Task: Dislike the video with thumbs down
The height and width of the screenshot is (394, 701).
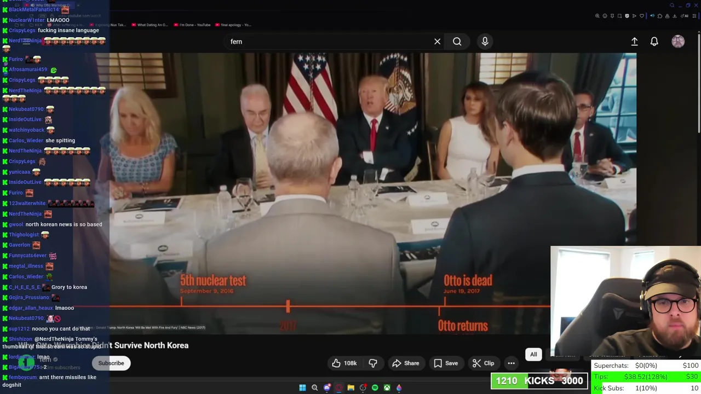Action: (x=373, y=363)
